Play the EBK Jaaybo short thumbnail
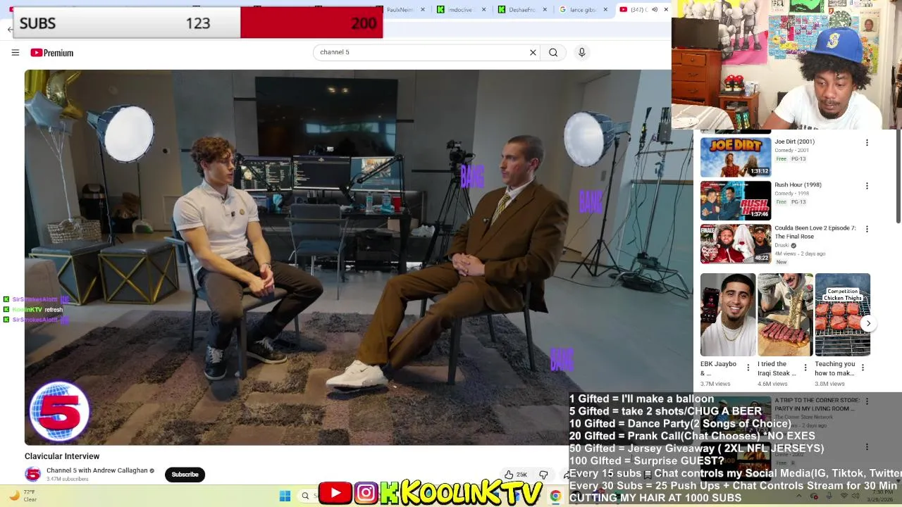This screenshot has height=507, width=902. [x=728, y=315]
